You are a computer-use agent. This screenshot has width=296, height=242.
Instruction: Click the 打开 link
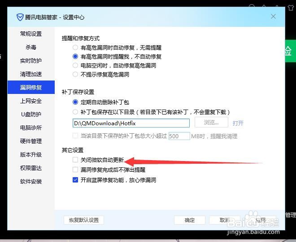pos(238,123)
